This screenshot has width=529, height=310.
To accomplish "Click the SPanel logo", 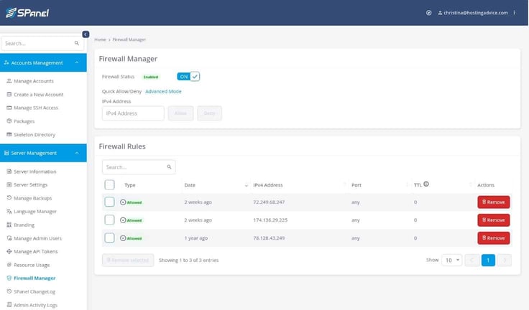I will coord(27,13).
